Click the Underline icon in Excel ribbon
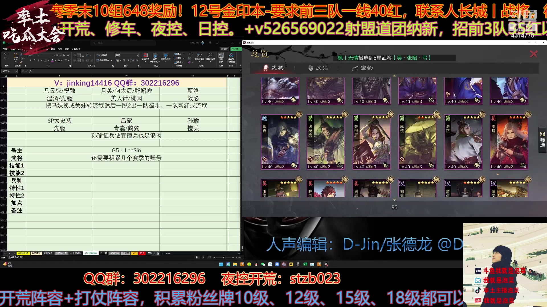 pos(38,60)
